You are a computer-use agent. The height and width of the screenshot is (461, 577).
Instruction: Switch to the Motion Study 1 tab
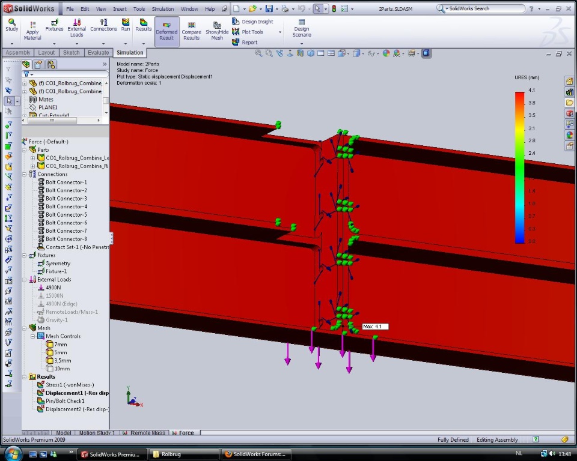97,433
